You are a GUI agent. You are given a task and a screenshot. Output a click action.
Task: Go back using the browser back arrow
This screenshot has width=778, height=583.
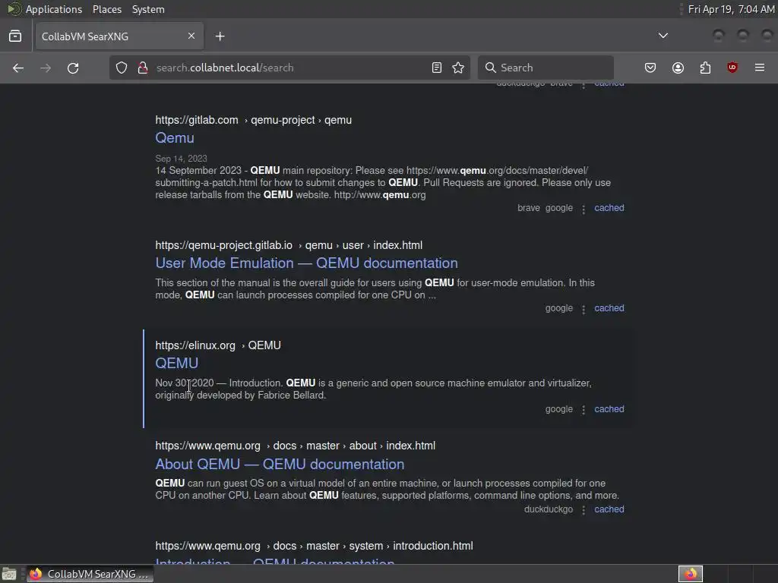click(18, 68)
